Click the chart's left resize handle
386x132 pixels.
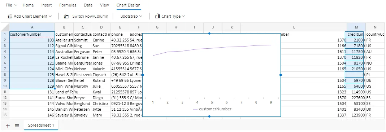pos(143,75)
